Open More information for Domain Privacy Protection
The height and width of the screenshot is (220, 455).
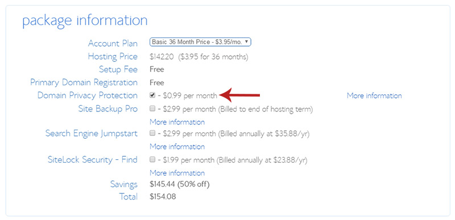coord(374,96)
